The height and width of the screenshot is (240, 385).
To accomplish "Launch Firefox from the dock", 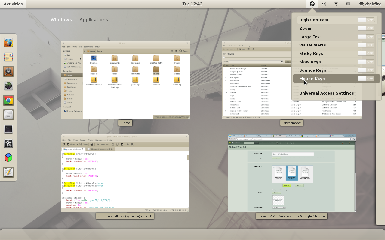I will coord(8,43).
